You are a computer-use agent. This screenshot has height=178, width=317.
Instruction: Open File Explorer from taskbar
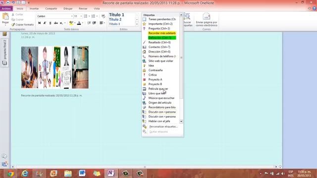68,174
